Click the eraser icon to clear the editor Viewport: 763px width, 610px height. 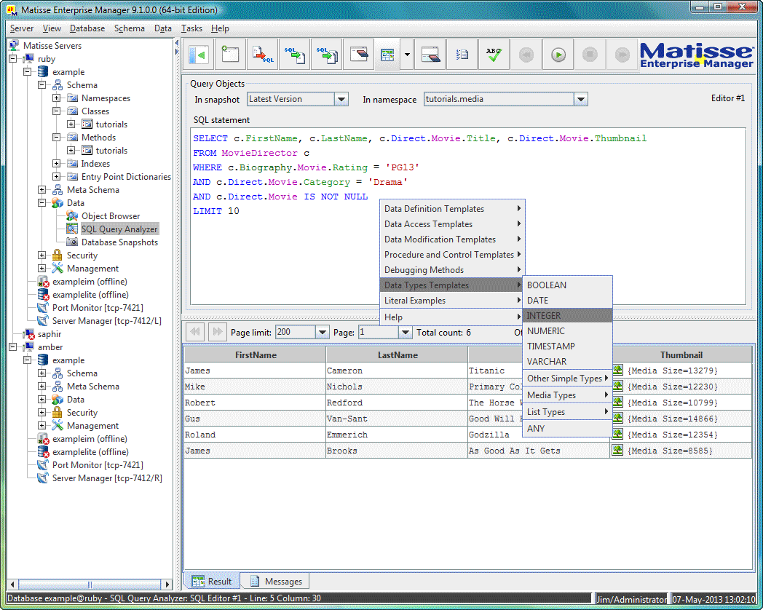(x=359, y=55)
